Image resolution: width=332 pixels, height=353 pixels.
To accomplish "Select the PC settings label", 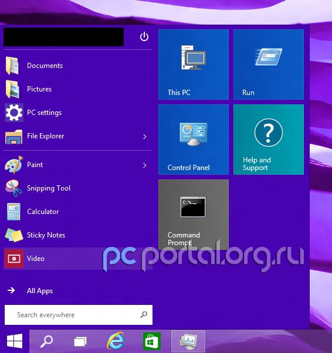I will (x=44, y=113).
